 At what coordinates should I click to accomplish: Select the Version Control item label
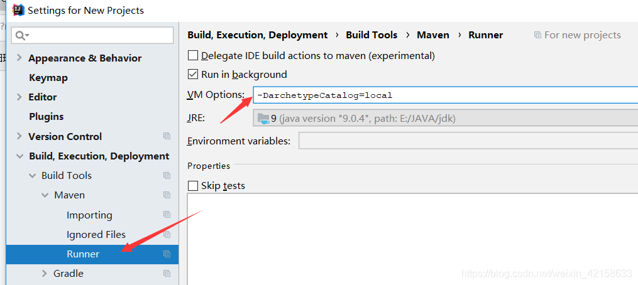(x=65, y=137)
